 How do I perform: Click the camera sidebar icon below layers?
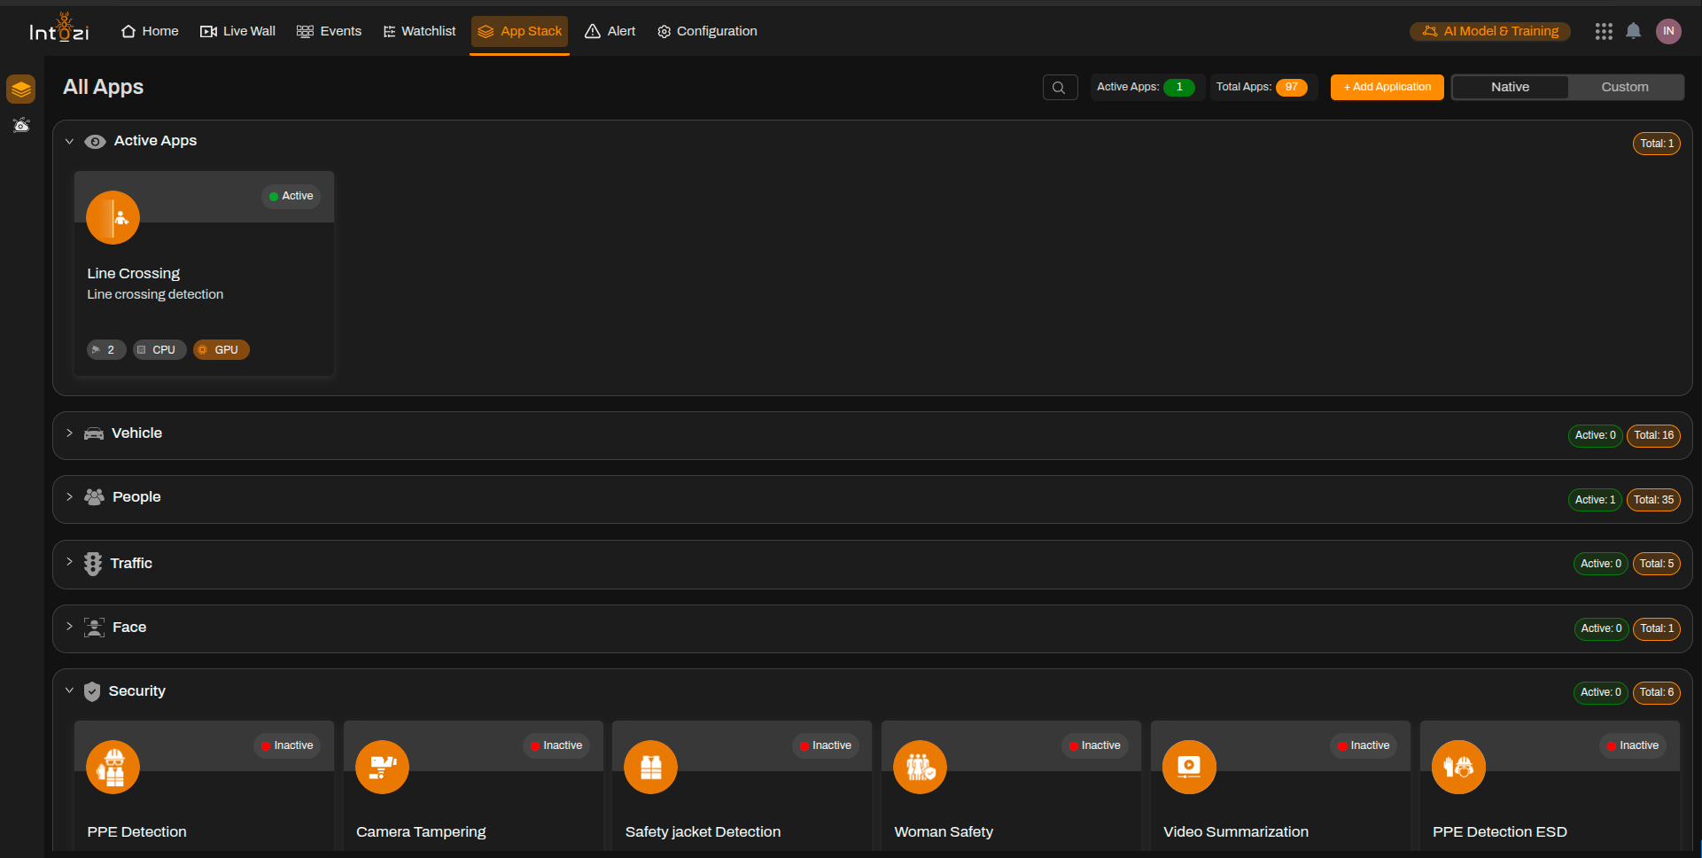[21, 125]
